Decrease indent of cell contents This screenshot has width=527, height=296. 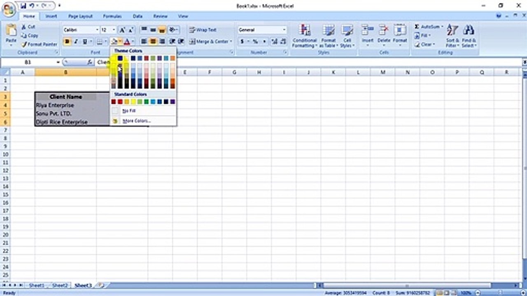coord(172,42)
